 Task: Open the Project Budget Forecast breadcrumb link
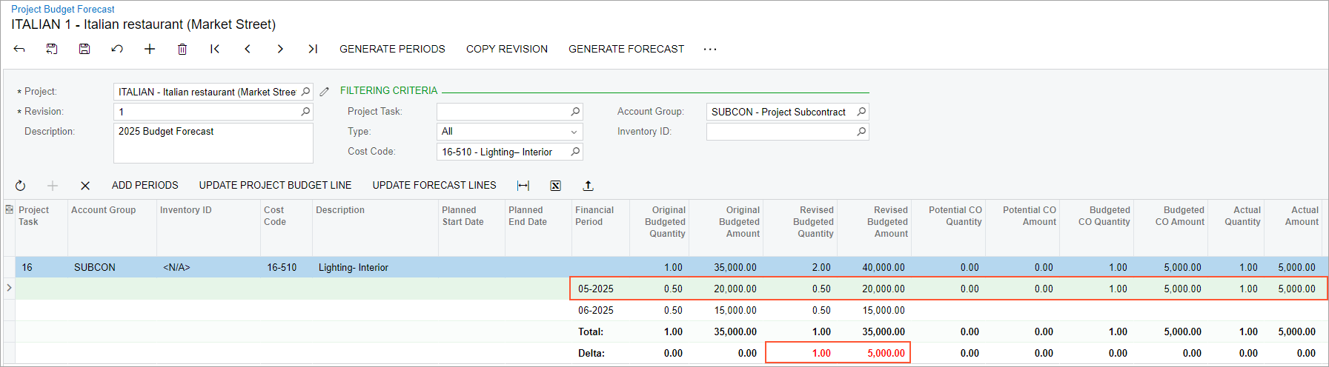click(63, 9)
